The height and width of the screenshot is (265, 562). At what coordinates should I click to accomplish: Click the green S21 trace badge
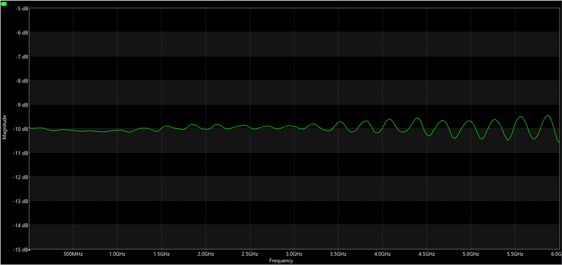click(4, 3)
